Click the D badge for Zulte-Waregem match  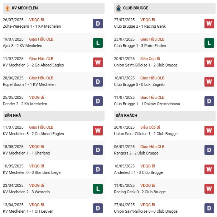coord(98,24)
